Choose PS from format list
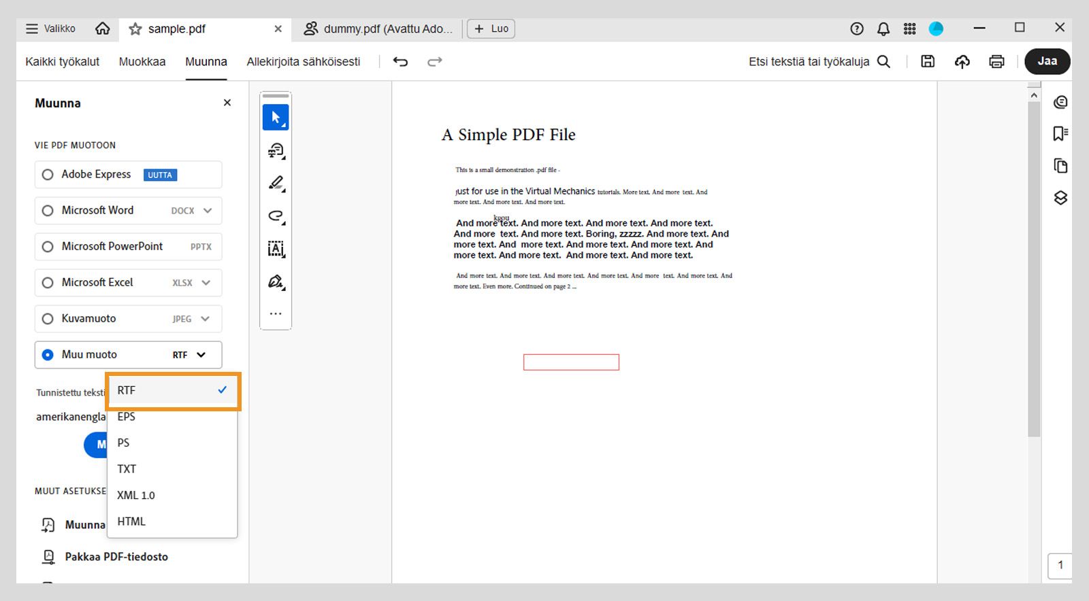 172,443
